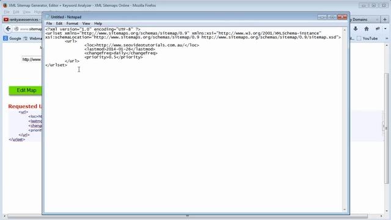Open Notepad Format menu

[72, 23]
